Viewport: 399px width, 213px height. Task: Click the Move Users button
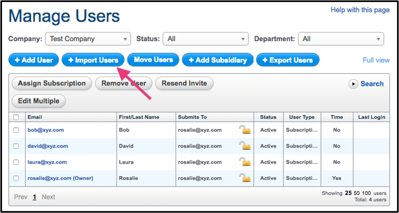154,60
